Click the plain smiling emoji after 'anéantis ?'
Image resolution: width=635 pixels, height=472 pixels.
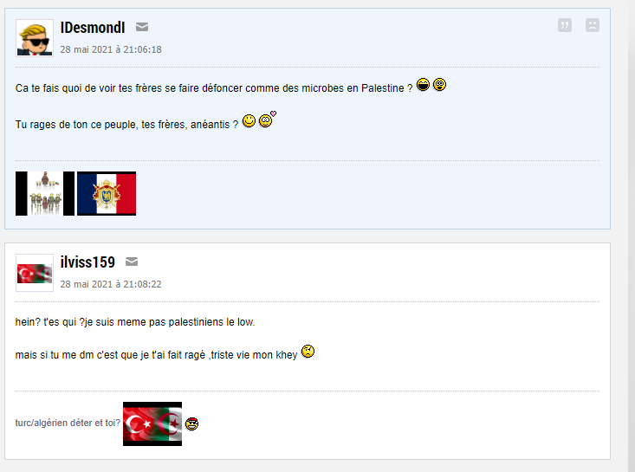249,120
